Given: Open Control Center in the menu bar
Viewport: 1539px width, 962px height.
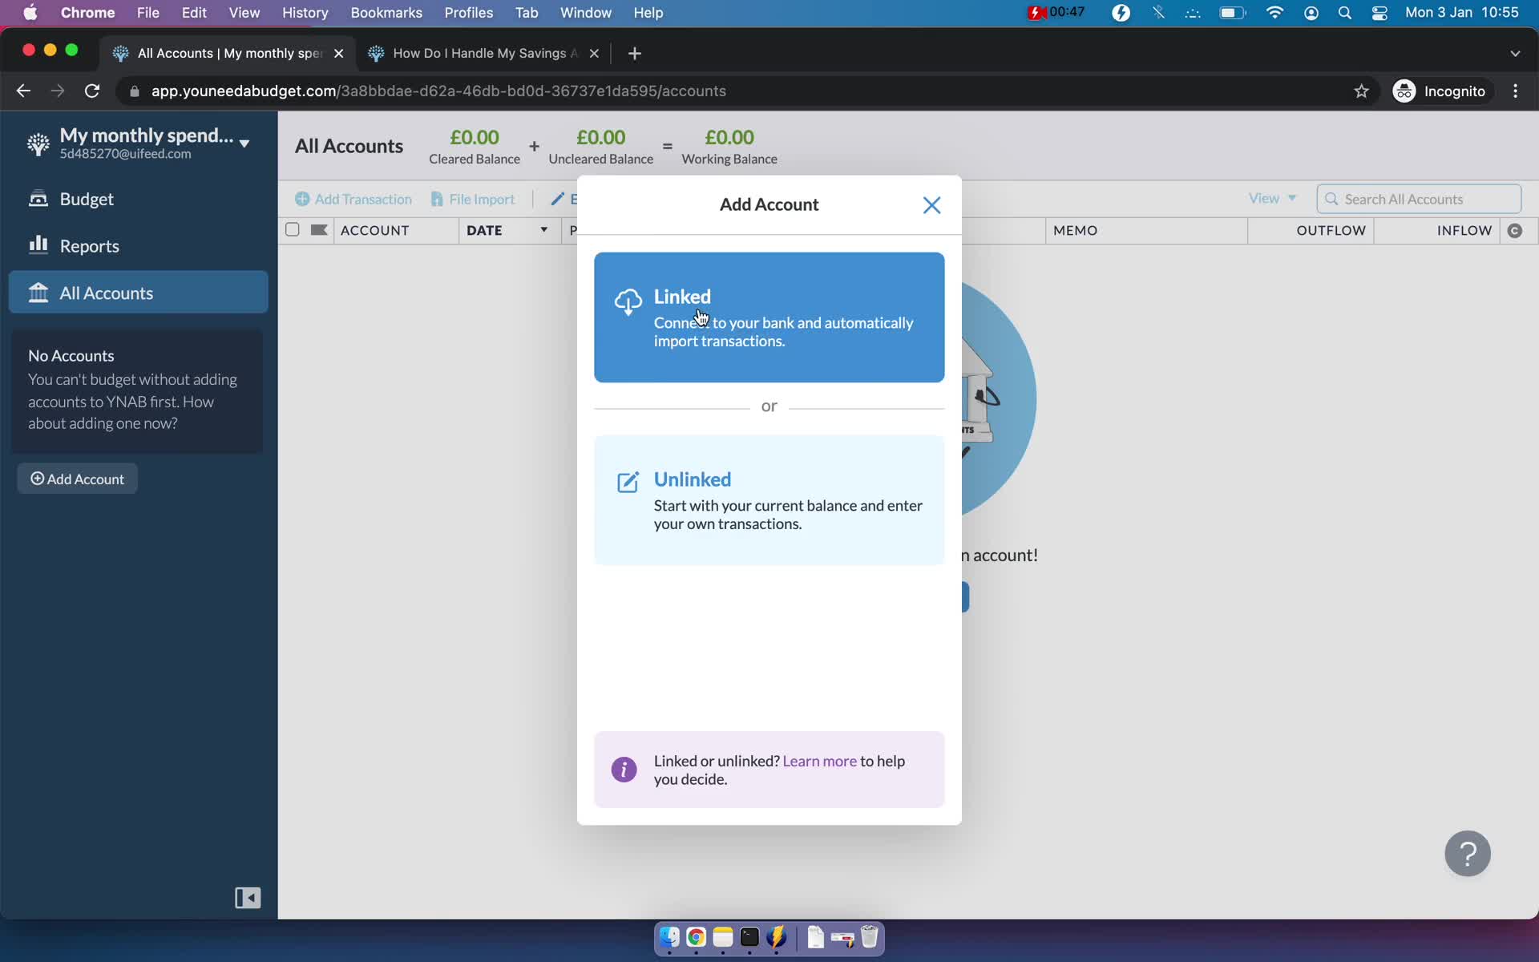Looking at the screenshot, I should (1379, 12).
